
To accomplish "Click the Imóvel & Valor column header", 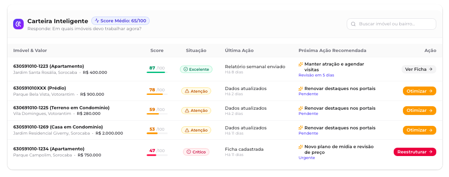I will pyautogui.click(x=30, y=50).
